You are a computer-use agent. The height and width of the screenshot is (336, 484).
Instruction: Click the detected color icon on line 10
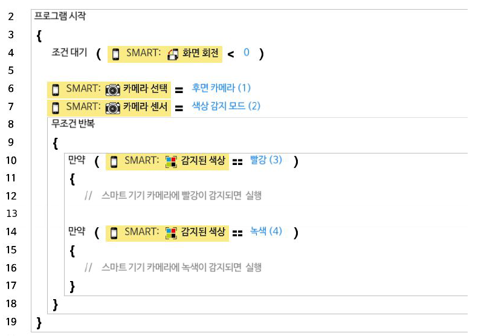click(172, 161)
